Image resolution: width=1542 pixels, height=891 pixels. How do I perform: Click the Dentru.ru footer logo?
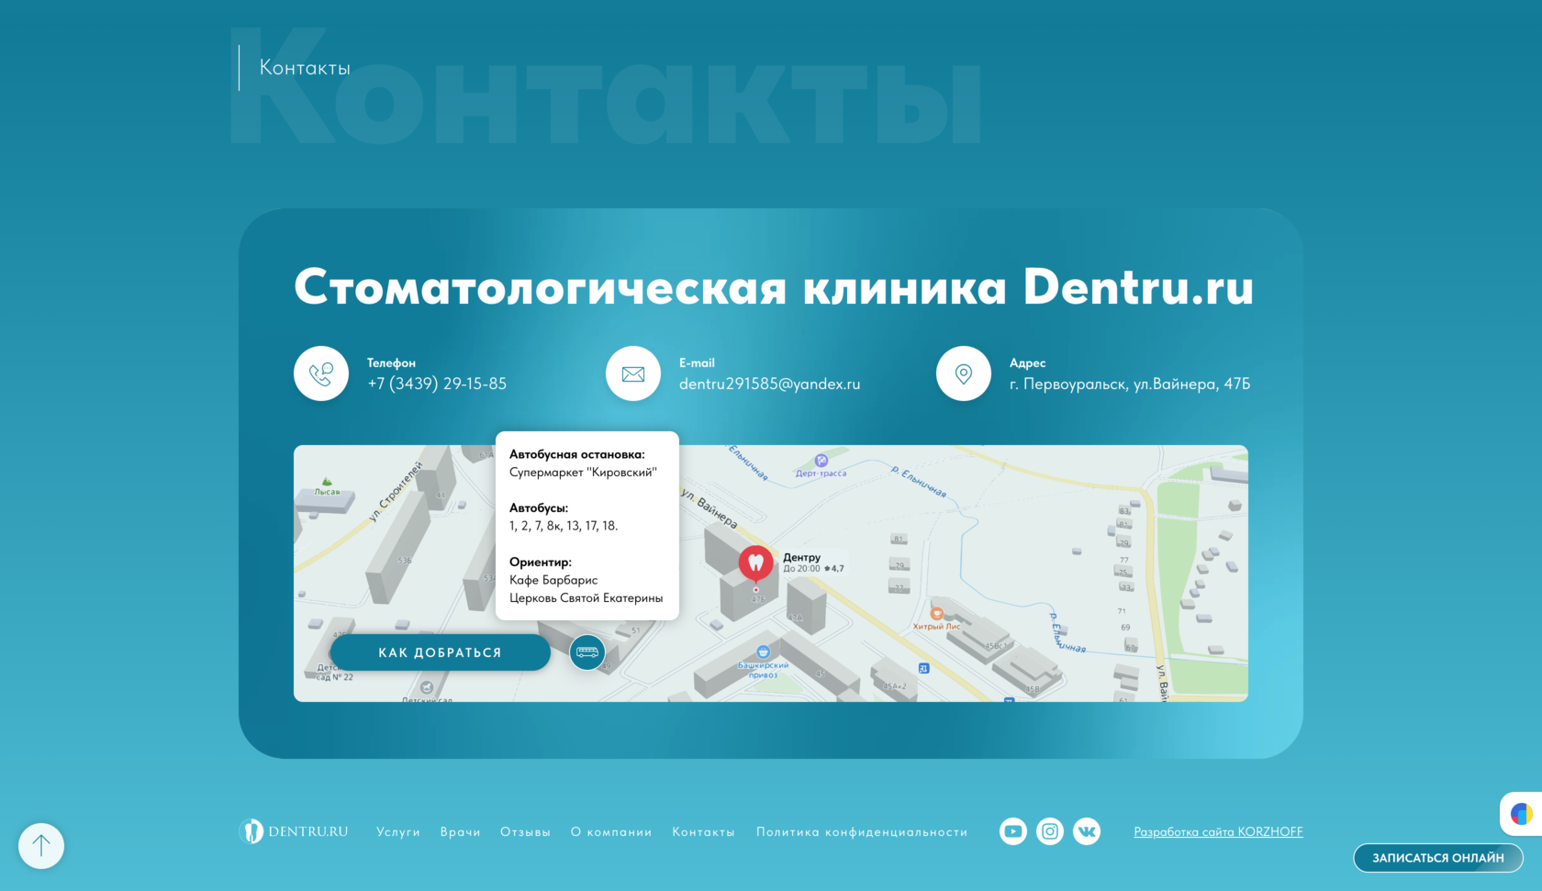click(x=294, y=831)
